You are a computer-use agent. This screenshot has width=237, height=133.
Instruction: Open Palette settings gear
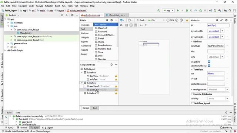111,20
